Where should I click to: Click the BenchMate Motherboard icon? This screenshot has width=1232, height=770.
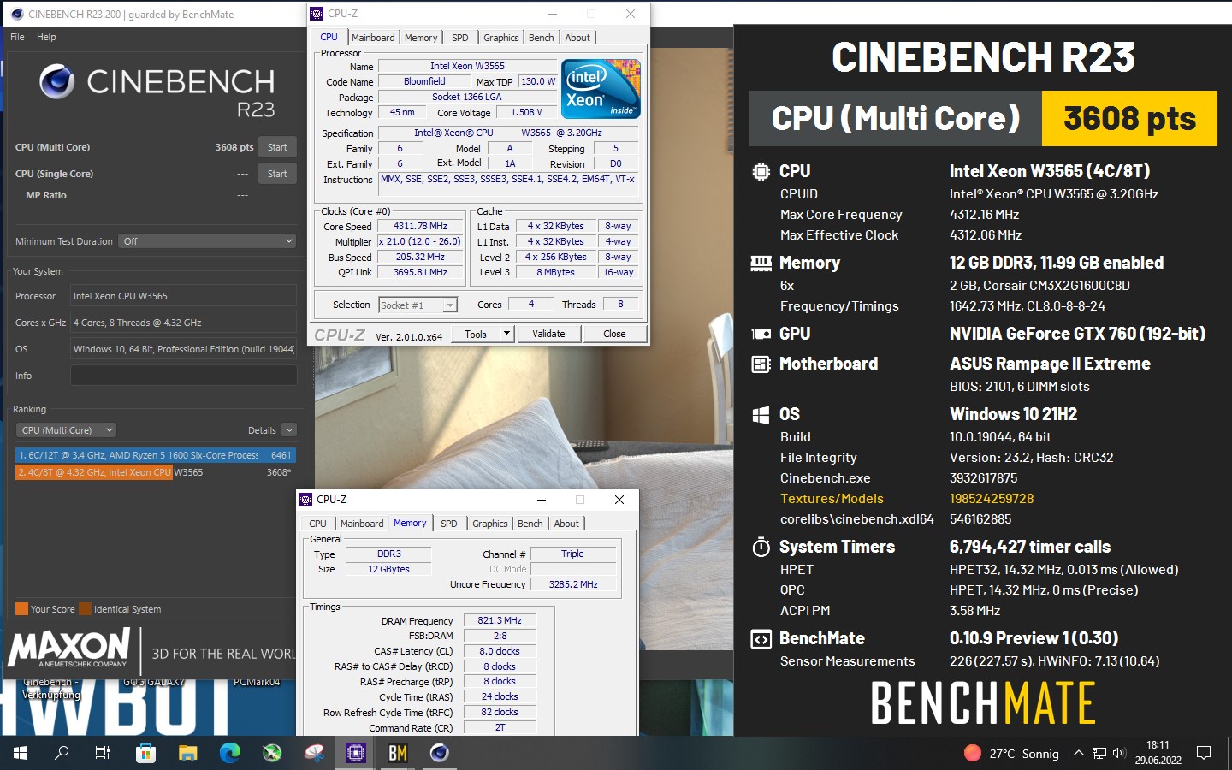click(x=761, y=364)
